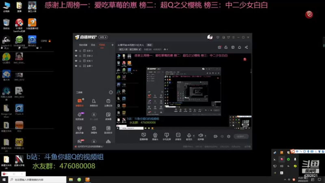Show hidden tray icons chevron

[x=285, y=179]
